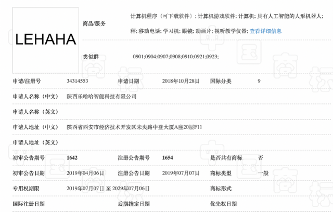Viewport: 333px width, 212px height.
Task: Click the goods text starting 计算机程序（可下载软件）
Action: coord(227,16)
